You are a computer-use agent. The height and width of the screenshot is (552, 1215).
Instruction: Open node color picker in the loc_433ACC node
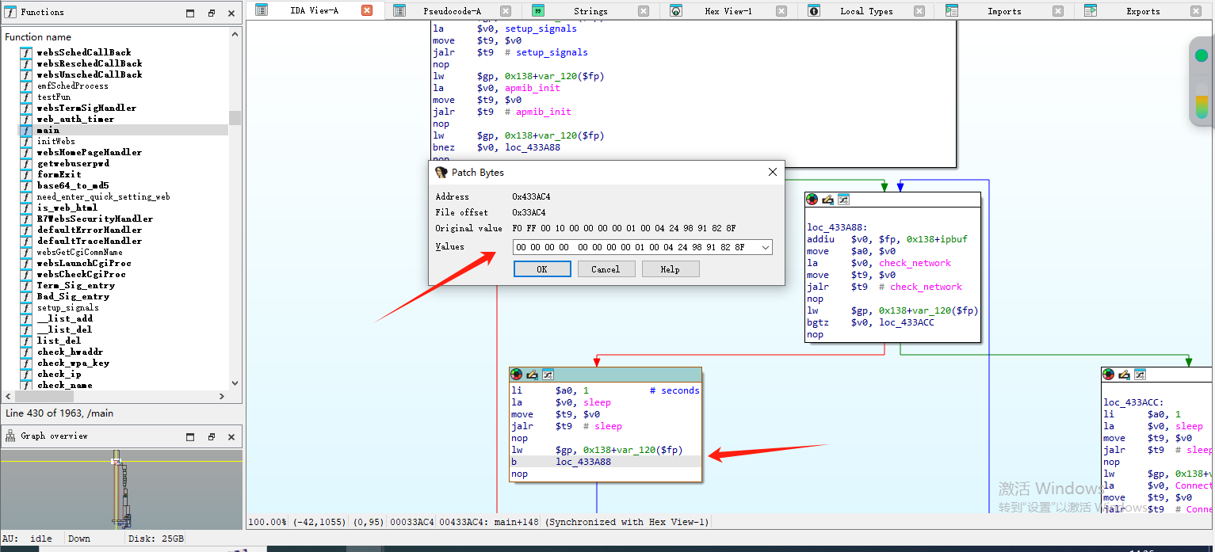coord(1109,375)
